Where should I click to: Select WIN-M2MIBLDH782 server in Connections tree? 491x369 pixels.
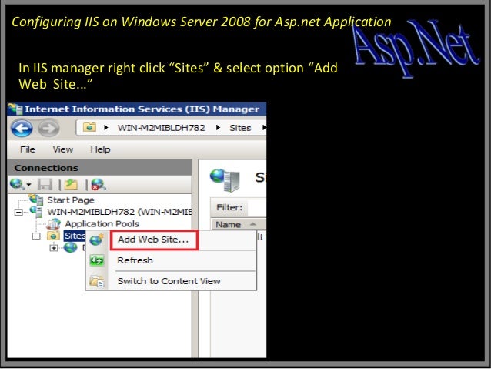click(119, 212)
